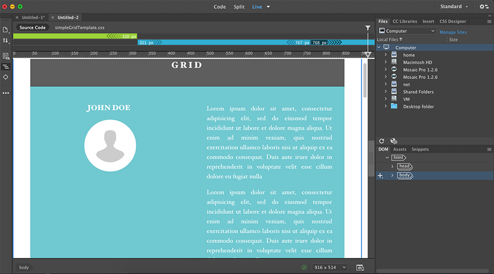The height and width of the screenshot is (274, 494).
Task: Open the CC Libraries panel tab
Action: 405,21
